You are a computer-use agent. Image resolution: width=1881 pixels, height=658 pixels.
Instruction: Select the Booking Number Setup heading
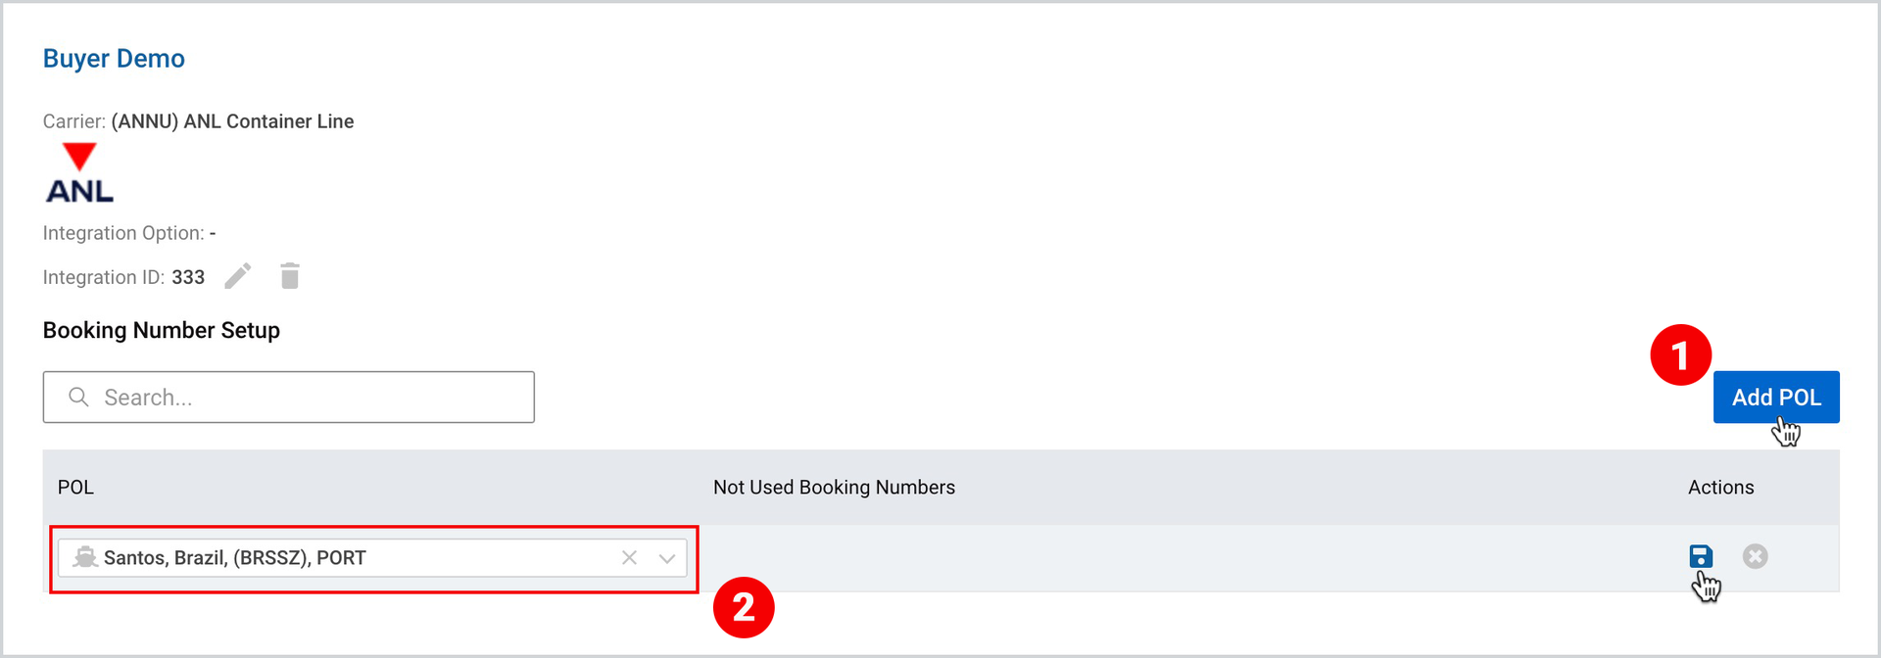tap(162, 330)
